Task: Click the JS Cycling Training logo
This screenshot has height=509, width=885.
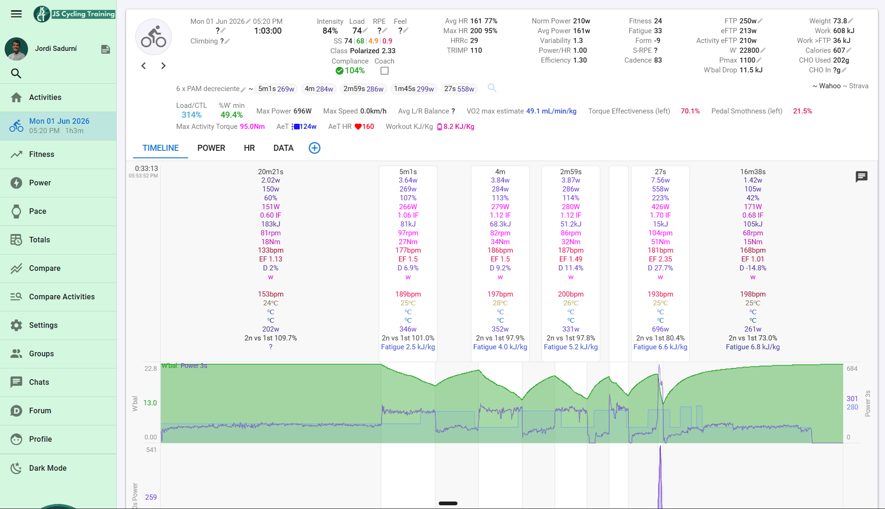Action: [x=74, y=14]
